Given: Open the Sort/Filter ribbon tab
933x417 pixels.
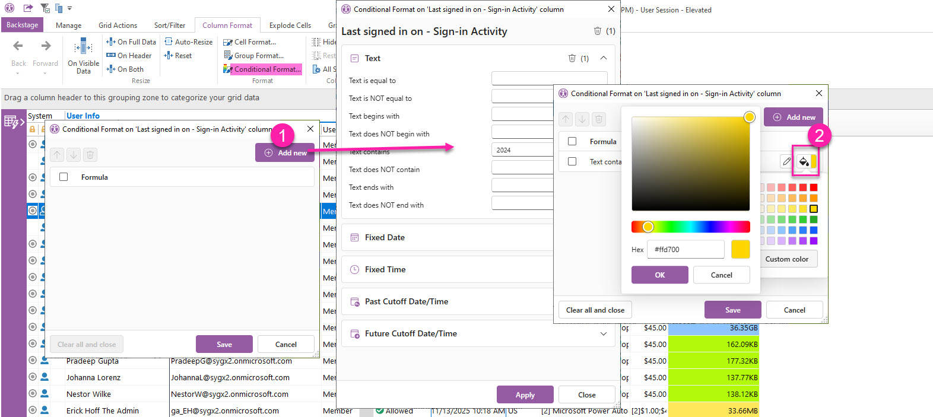Looking at the screenshot, I should [x=169, y=26].
